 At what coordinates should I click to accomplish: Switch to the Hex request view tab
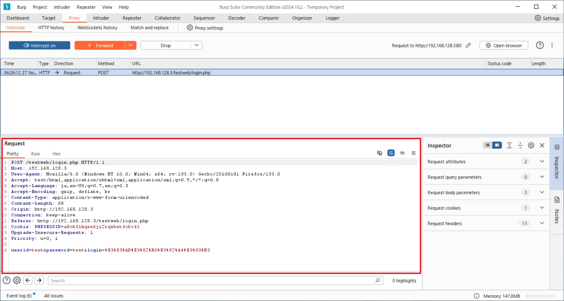click(57, 154)
